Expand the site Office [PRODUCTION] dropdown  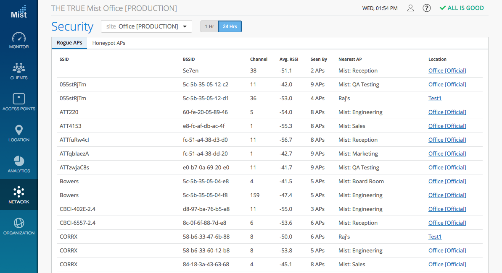[146, 26]
